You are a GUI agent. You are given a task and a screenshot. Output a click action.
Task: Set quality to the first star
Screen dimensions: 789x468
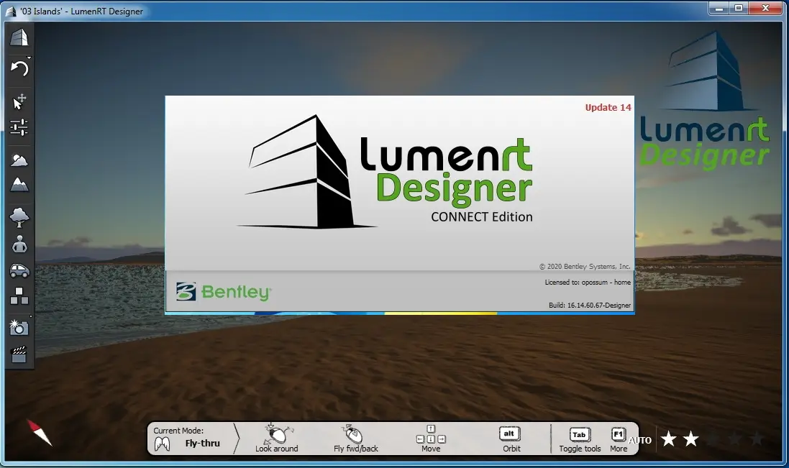[x=669, y=439]
